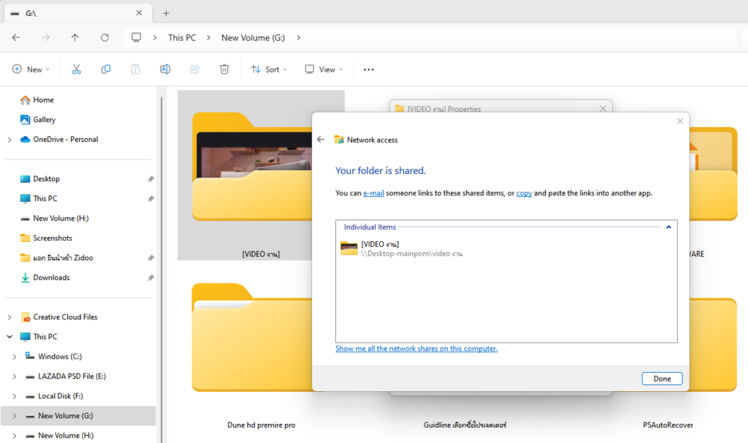Select the Guidline folder label
Viewport: 748px width, 443px height.
coord(465,425)
